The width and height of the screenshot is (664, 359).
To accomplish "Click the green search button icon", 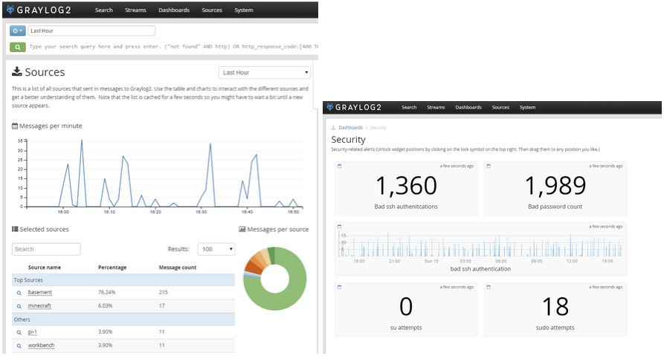I will 17,47.
